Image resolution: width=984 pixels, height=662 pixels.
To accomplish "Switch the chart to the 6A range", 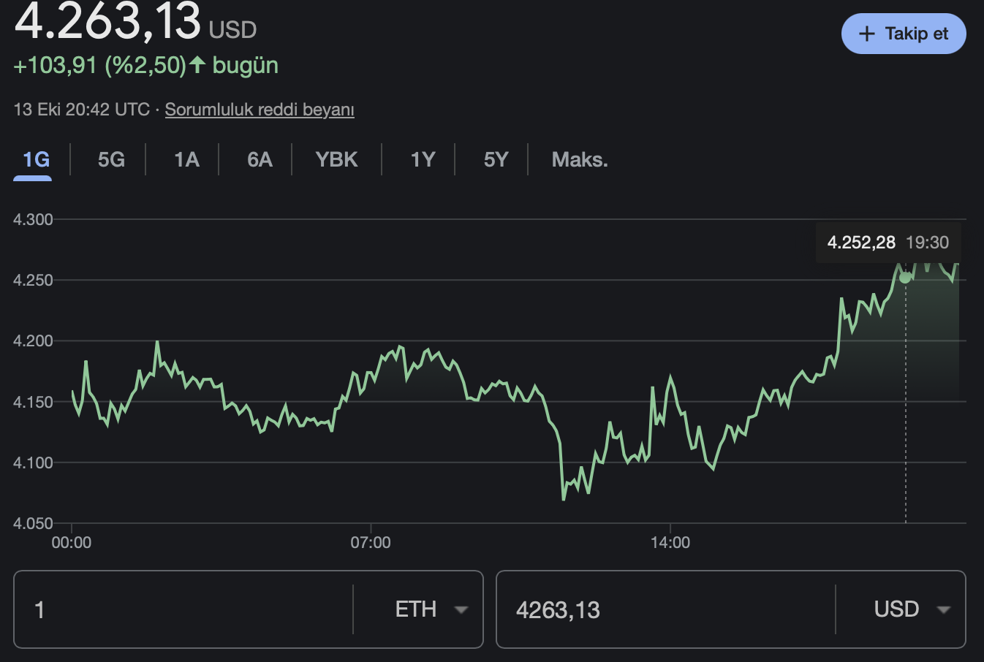I will (260, 159).
